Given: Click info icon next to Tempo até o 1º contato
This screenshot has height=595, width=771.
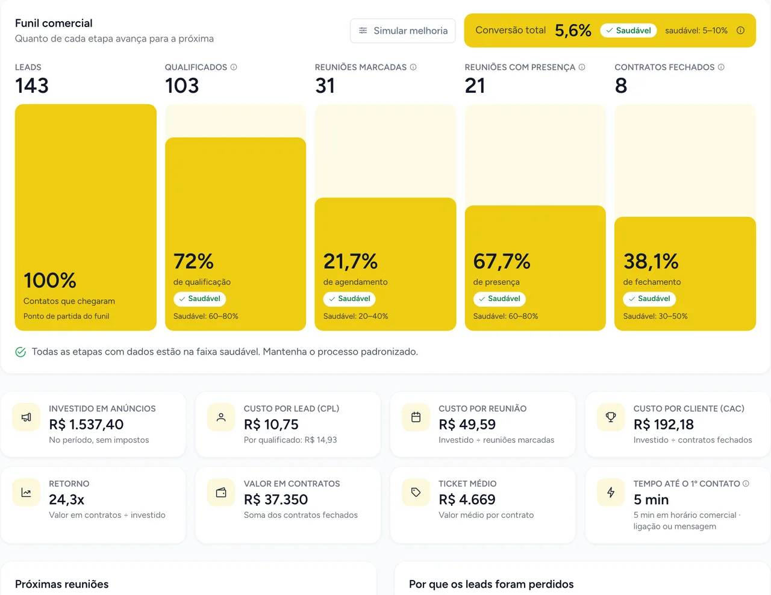Looking at the screenshot, I should (x=746, y=484).
